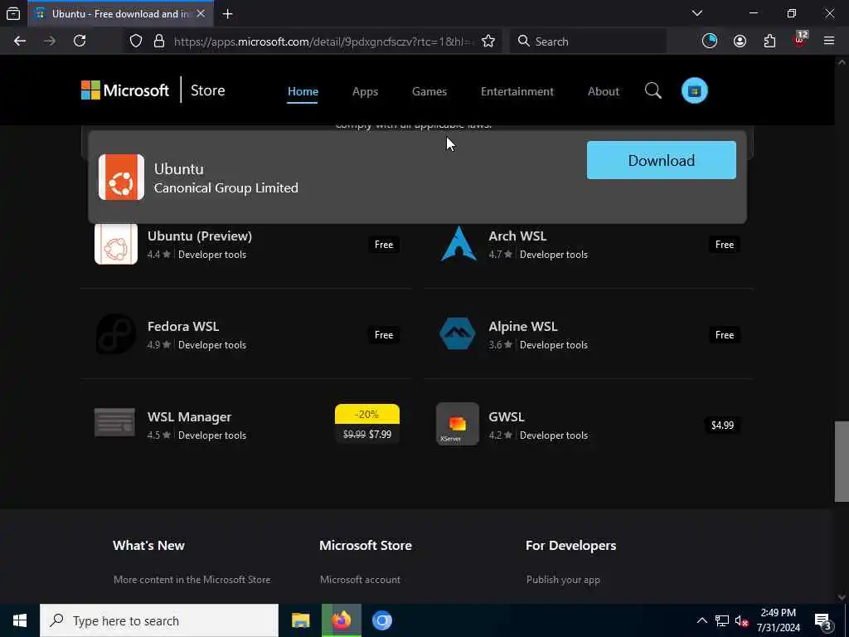
Task: Click the Microsoft logo
Action: click(x=125, y=90)
